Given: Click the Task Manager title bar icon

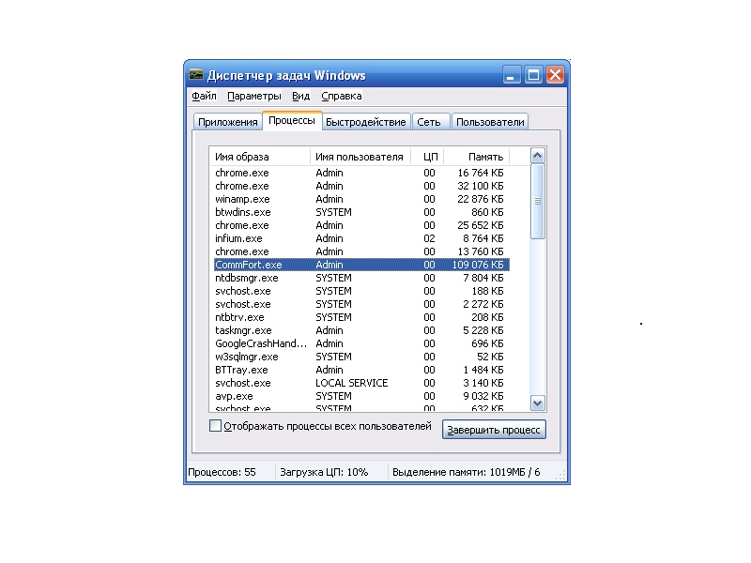Looking at the screenshot, I should point(196,75).
